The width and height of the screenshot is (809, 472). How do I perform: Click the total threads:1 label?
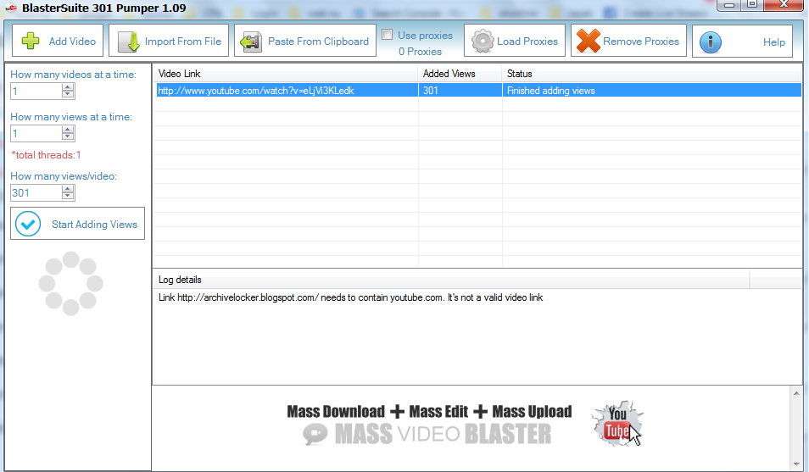(x=46, y=155)
